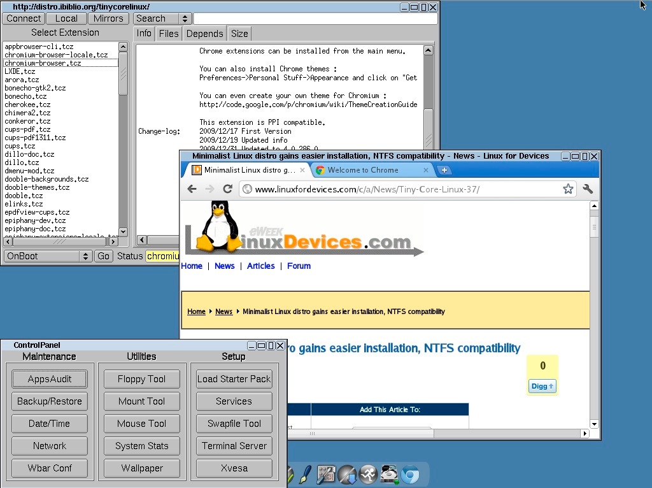This screenshot has width=652, height=488.
Task: Open the Search type dropdown
Action: click(x=162, y=18)
